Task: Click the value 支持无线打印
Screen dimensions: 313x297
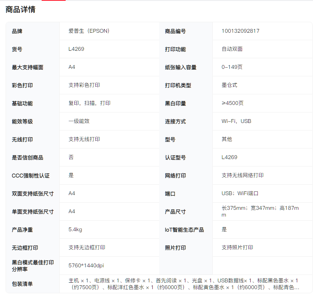Action: (84, 139)
